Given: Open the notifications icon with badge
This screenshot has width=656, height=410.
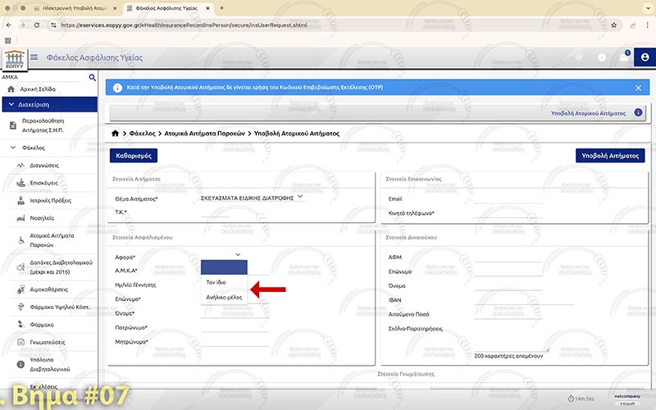Looking at the screenshot, I should click(x=624, y=57).
